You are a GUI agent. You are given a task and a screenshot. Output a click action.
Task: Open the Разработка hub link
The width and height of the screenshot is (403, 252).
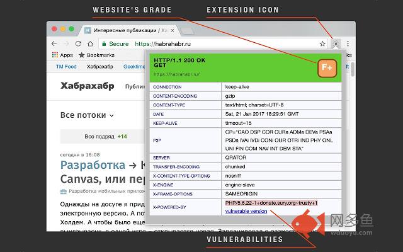(x=93, y=165)
